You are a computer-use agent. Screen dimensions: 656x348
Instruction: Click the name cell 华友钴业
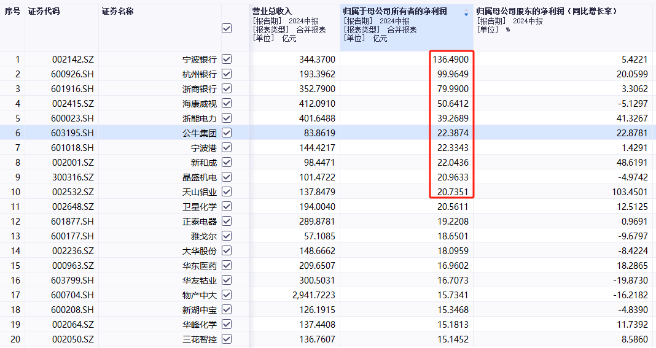[x=200, y=280]
